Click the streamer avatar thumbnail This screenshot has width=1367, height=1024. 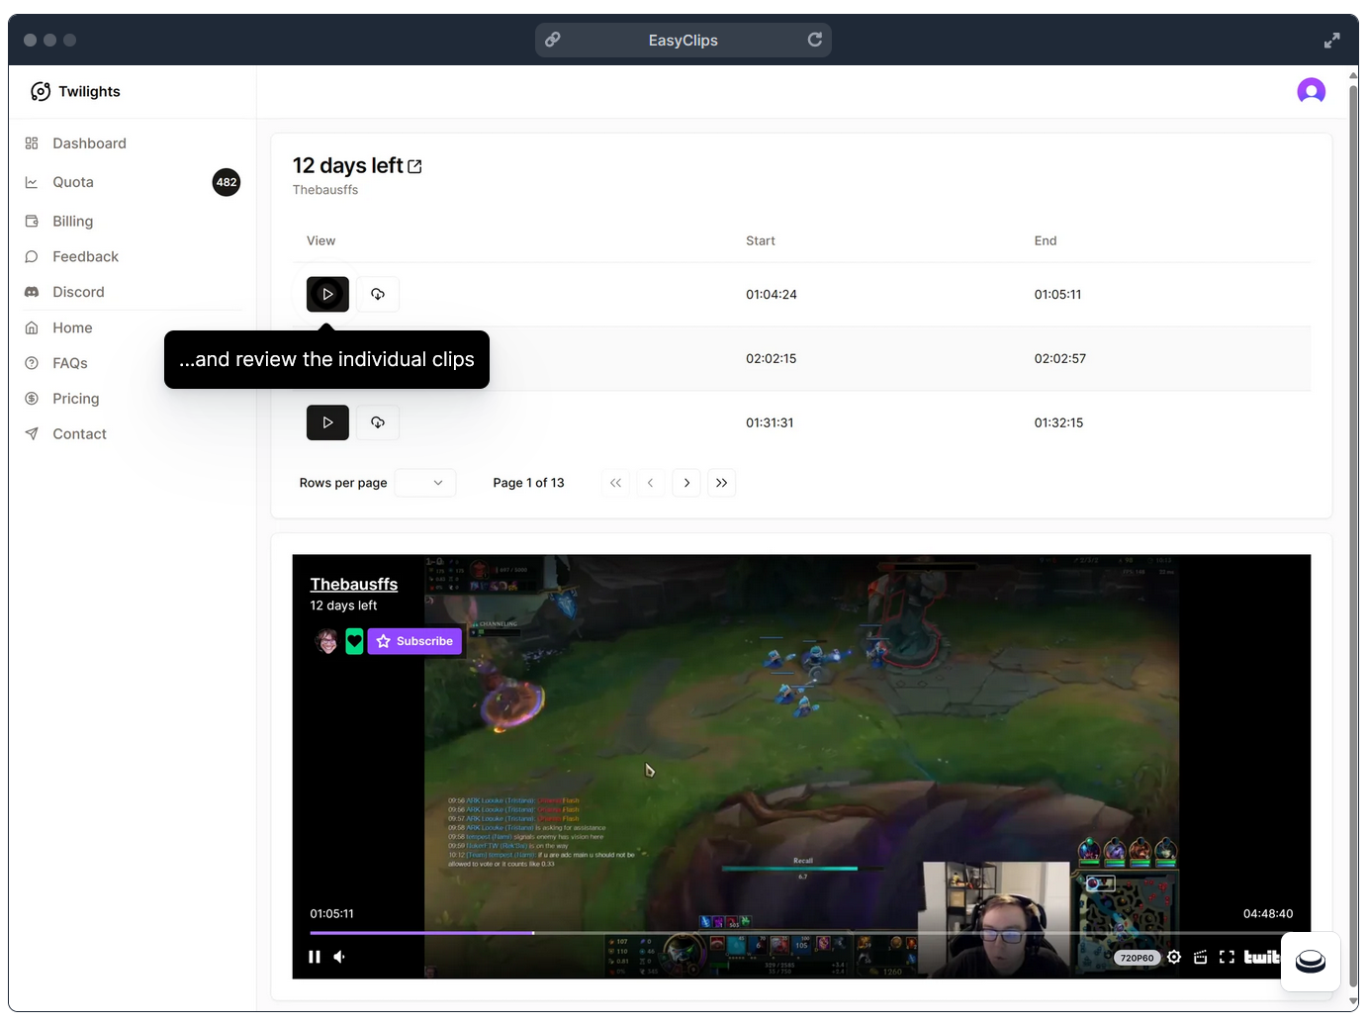[326, 641]
